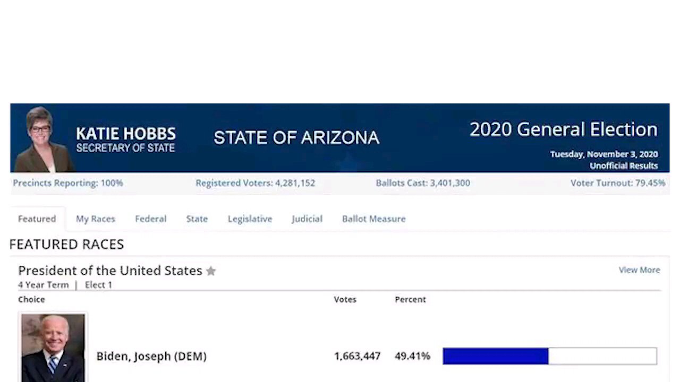Screen dimensions: 680x382
Task: Click the Registered Voters count
Action: click(x=255, y=183)
